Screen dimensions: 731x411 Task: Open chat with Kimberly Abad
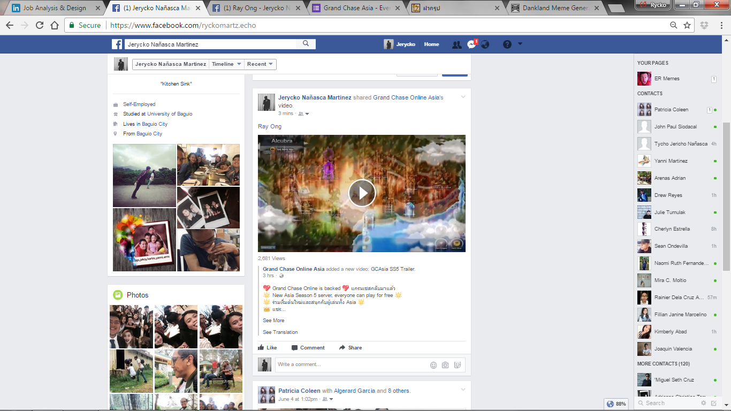(677, 332)
